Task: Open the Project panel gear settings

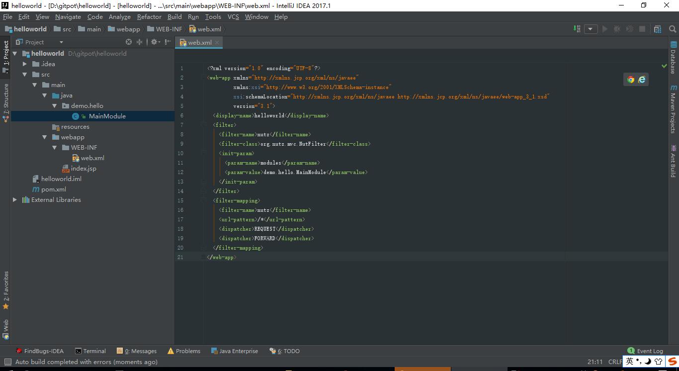Action: [154, 42]
